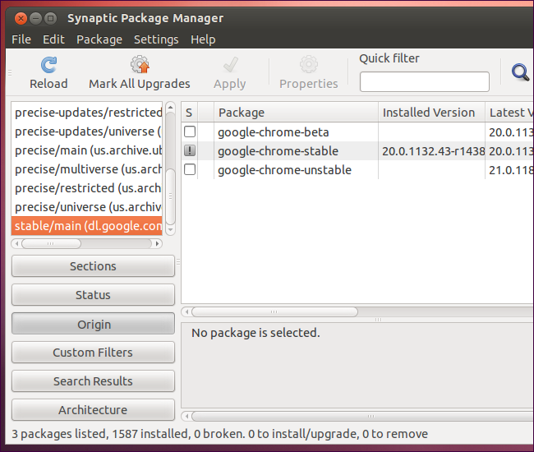Select precise-updates/universe in the origin list
The height and width of the screenshot is (452, 534).
[x=87, y=131]
